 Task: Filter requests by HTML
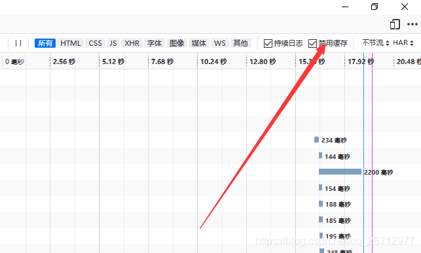[x=70, y=43]
